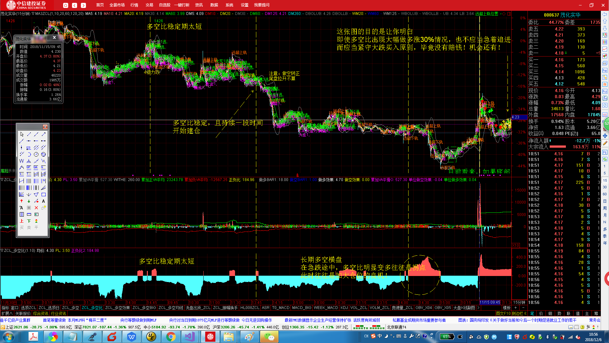
Task: Click the red 上 marker tool
Action: (22, 221)
